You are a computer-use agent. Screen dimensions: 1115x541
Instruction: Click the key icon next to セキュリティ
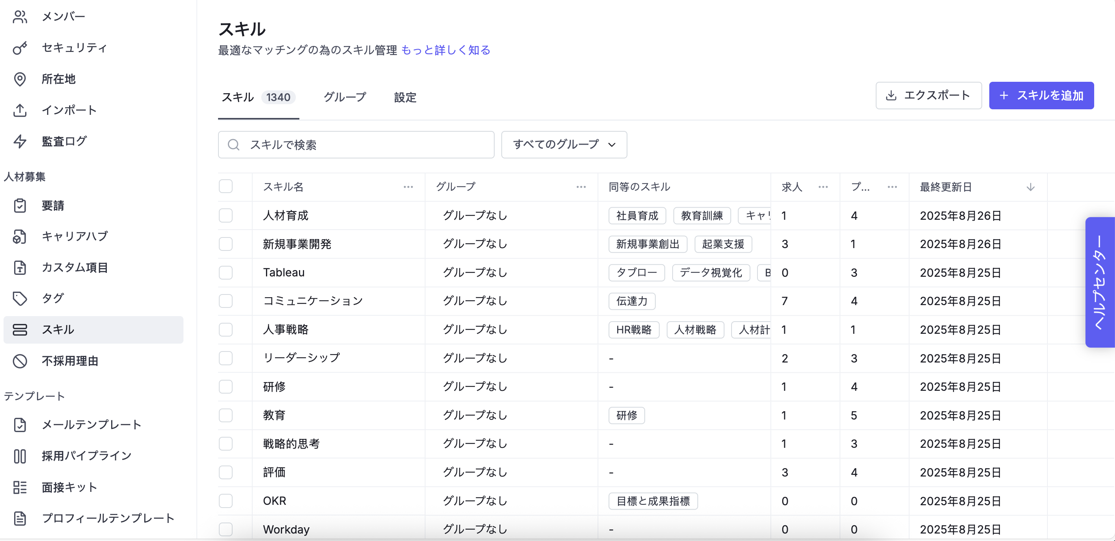(x=20, y=48)
